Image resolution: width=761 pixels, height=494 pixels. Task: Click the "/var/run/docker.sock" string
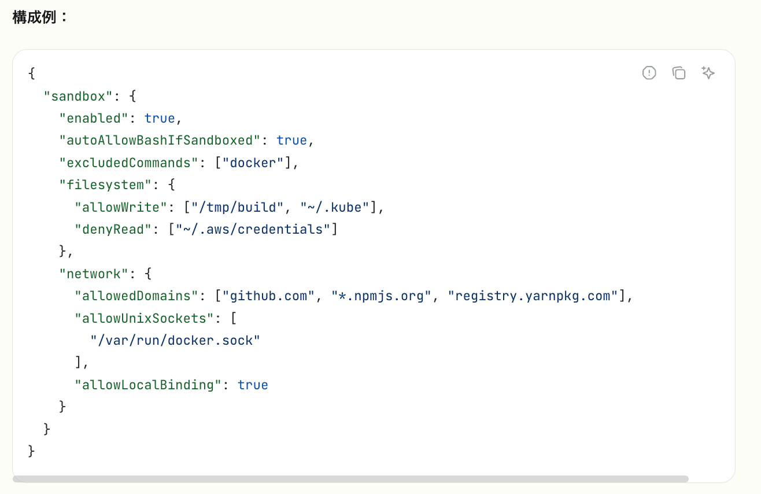(x=175, y=340)
